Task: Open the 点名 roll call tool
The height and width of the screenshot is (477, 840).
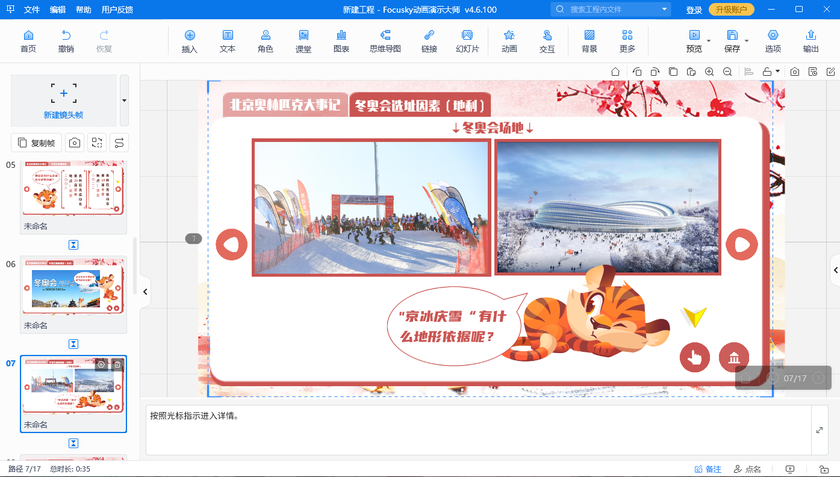Action: (x=747, y=469)
